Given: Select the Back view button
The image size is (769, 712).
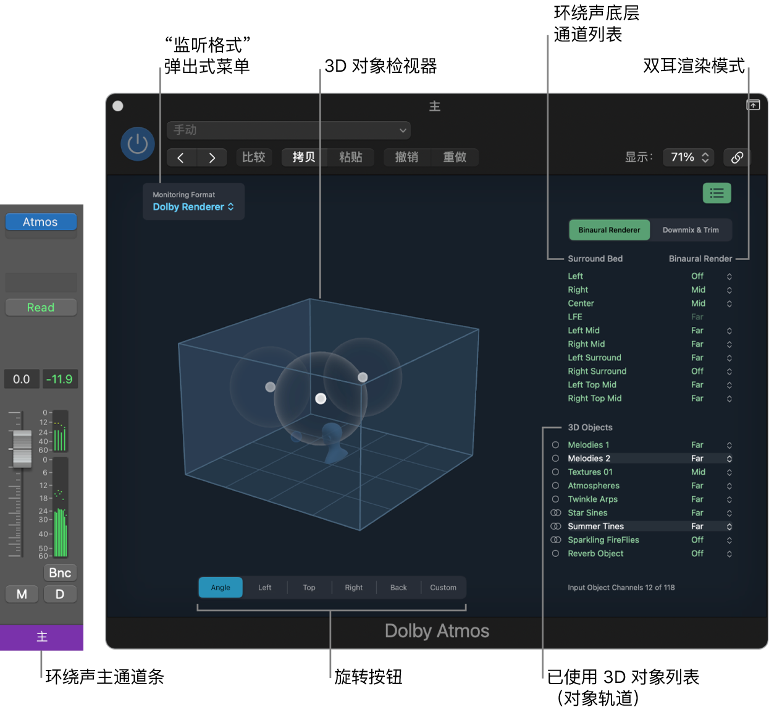Looking at the screenshot, I should [398, 588].
